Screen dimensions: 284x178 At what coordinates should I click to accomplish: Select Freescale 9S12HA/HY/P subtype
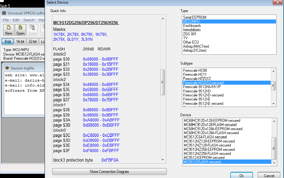pyautogui.click(x=226, y=87)
